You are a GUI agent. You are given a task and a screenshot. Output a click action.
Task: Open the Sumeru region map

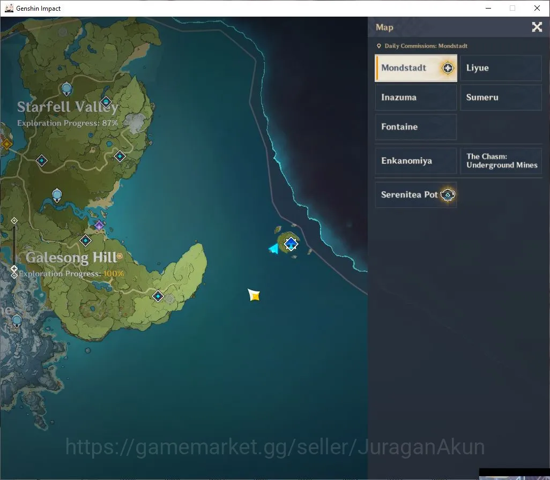click(501, 97)
